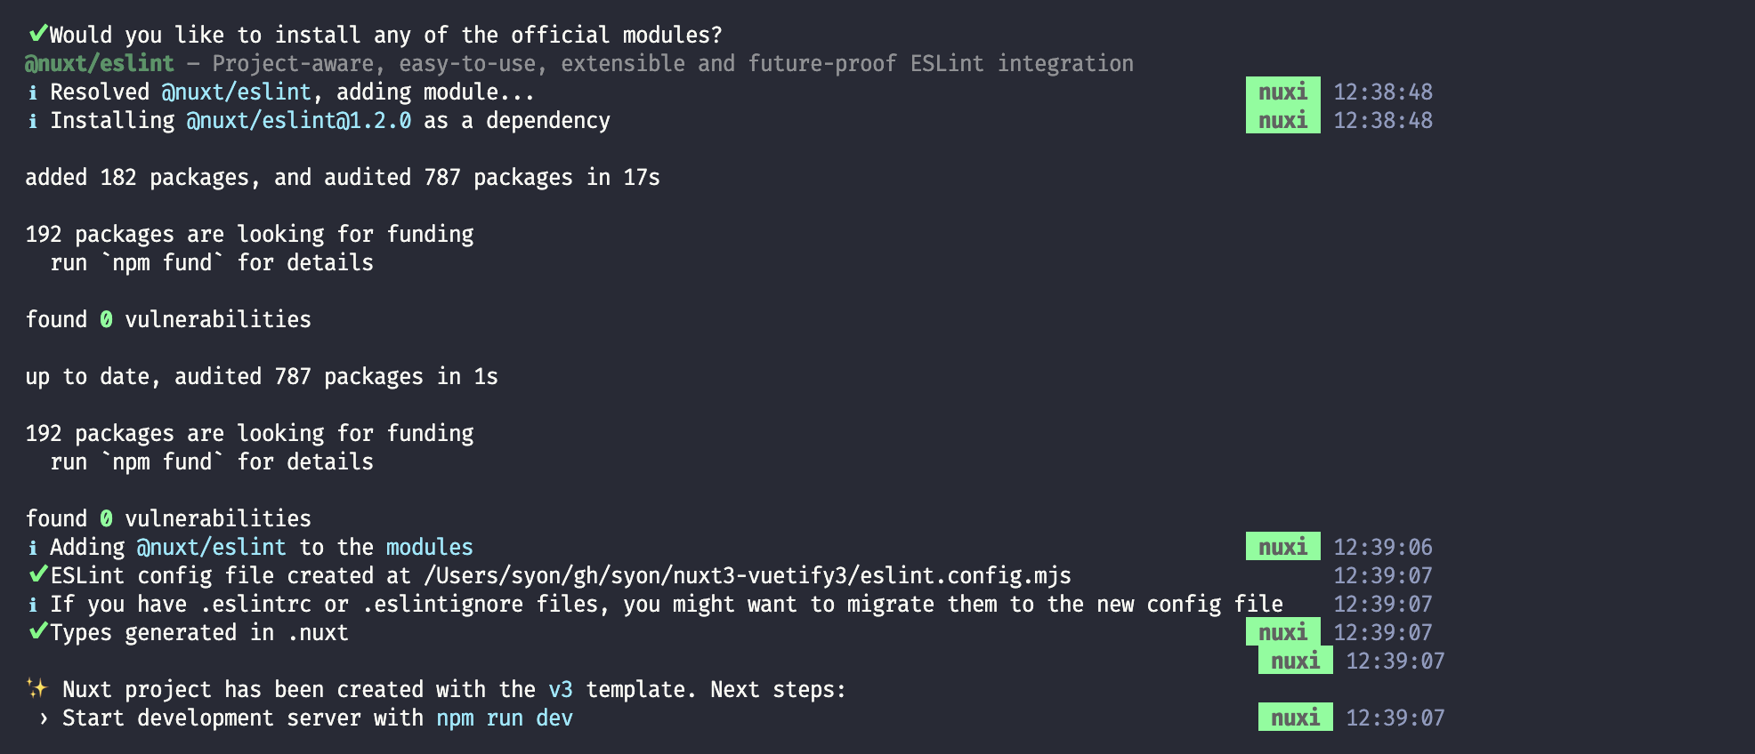
Task: Click the nuxi badge at 12:38:48 Resolved line
Action: (x=1282, y=92)
